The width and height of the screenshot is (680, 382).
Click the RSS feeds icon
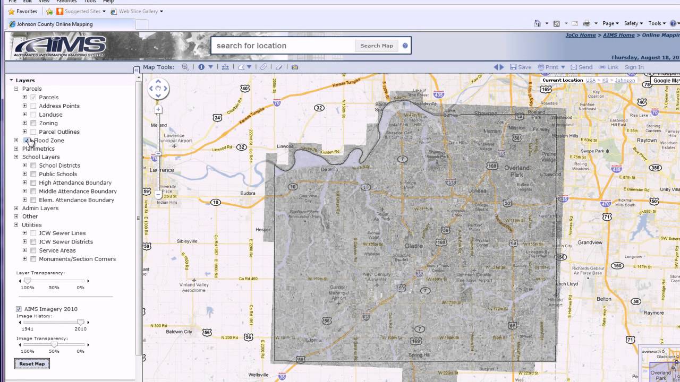pos(557,23)
